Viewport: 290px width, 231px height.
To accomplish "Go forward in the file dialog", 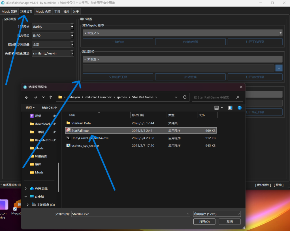I will (x=35, y=97).
